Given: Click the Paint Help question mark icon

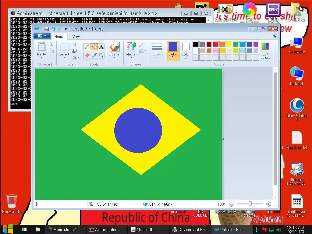Looking at the screenshot, I should tap(275, 36).
